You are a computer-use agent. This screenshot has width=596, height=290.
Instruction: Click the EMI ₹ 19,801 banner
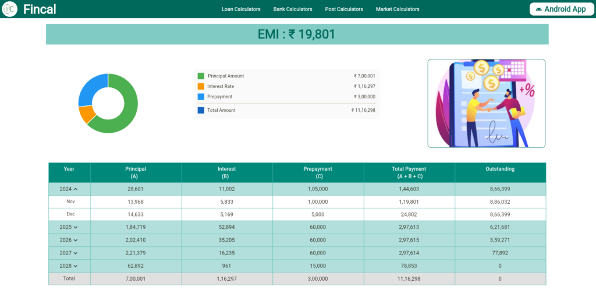297,34
